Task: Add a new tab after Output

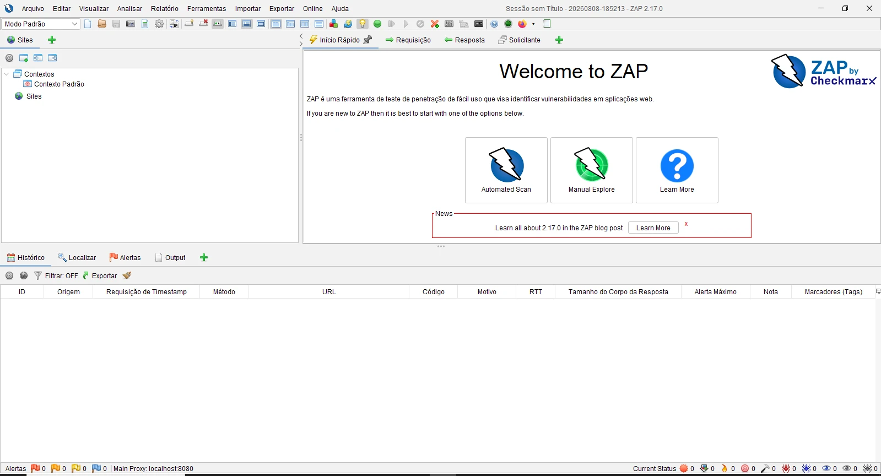Action: pos(204,257)
